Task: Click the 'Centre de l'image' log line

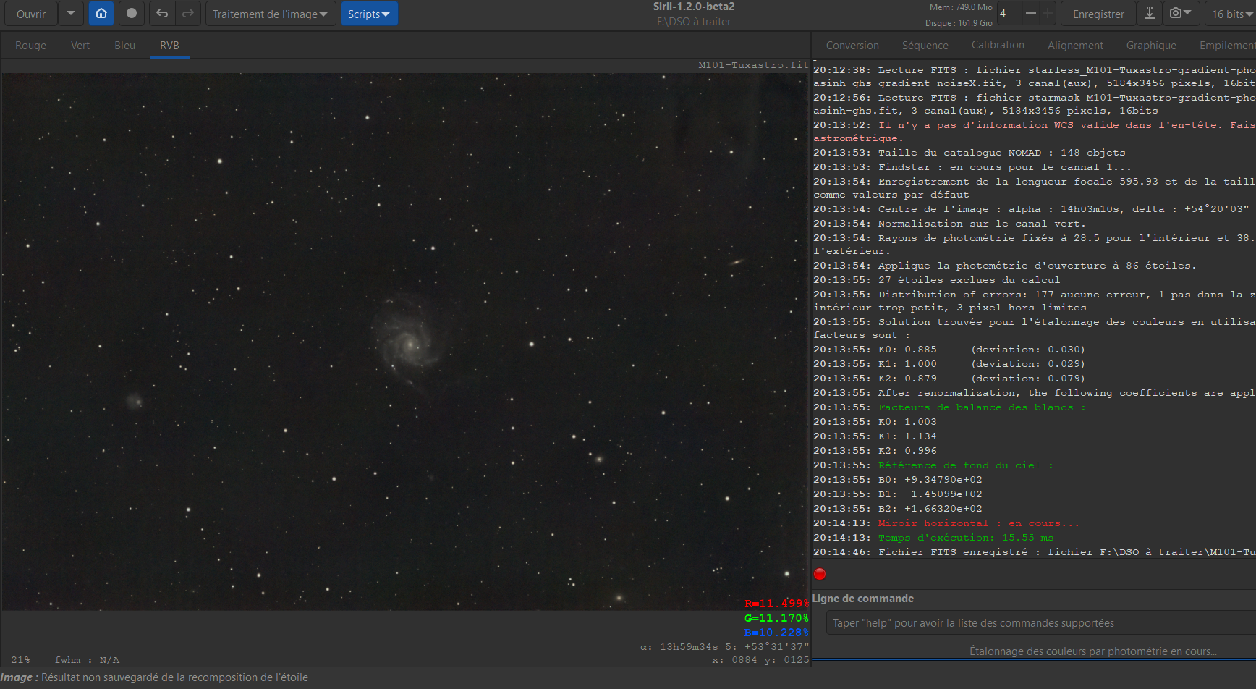Action: click(1030, 209)
